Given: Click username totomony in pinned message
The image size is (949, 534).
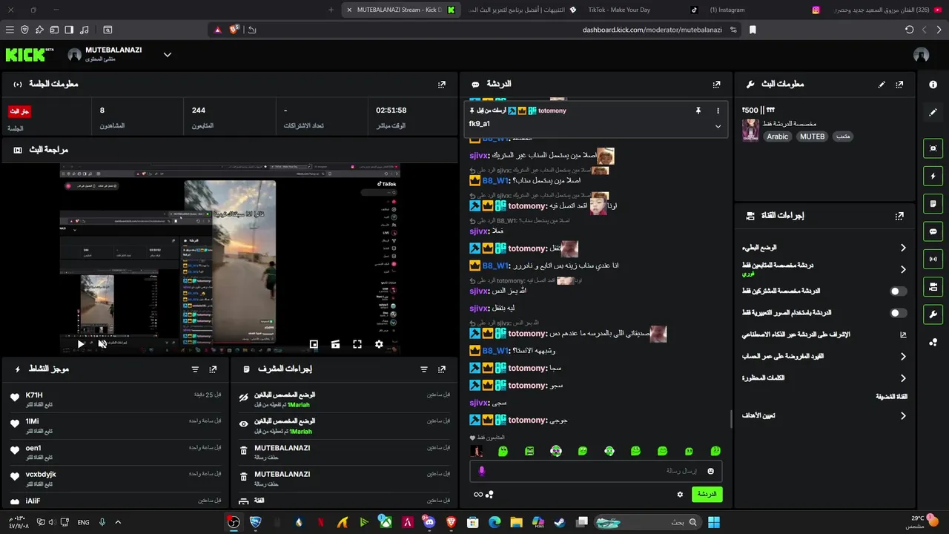Looking at the screenshot, I should [552, 111].
